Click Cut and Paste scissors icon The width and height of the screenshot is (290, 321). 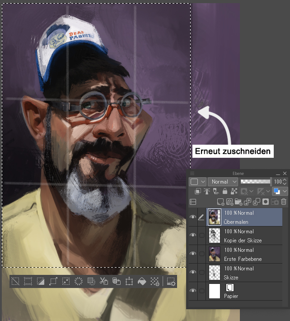point(103,281)
